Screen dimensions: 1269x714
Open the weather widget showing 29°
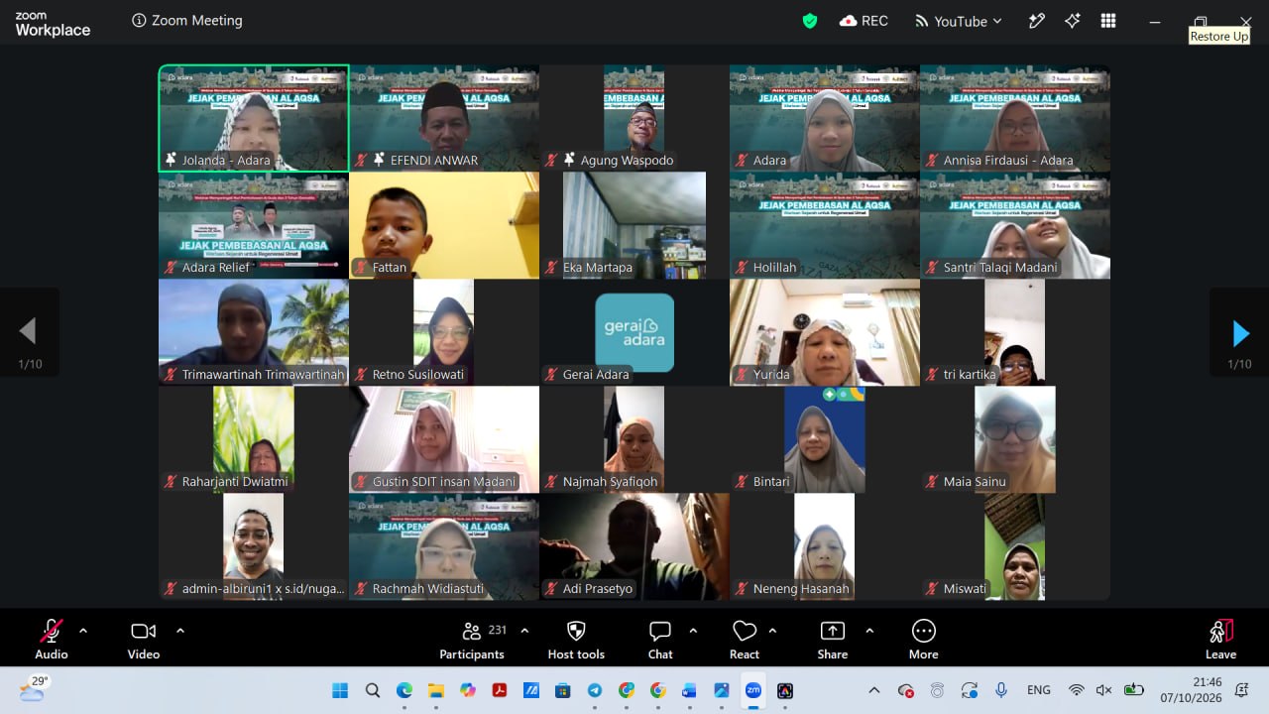33,689
